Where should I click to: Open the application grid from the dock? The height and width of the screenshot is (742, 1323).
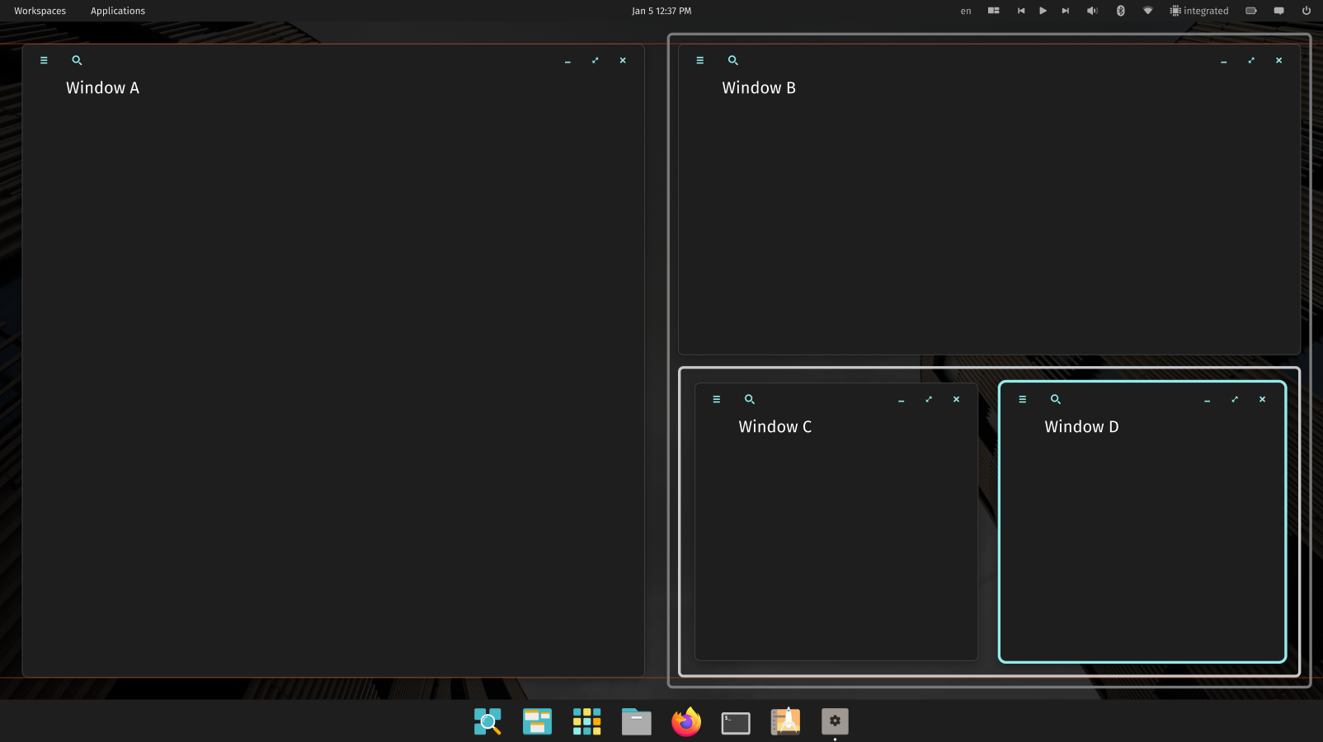click(x=586, y=721)
